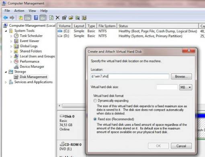Image resolution: width=205 pixels, height=157 pixels.
Task: Toggle the console tree pane icon
Action: coord(28,18)
